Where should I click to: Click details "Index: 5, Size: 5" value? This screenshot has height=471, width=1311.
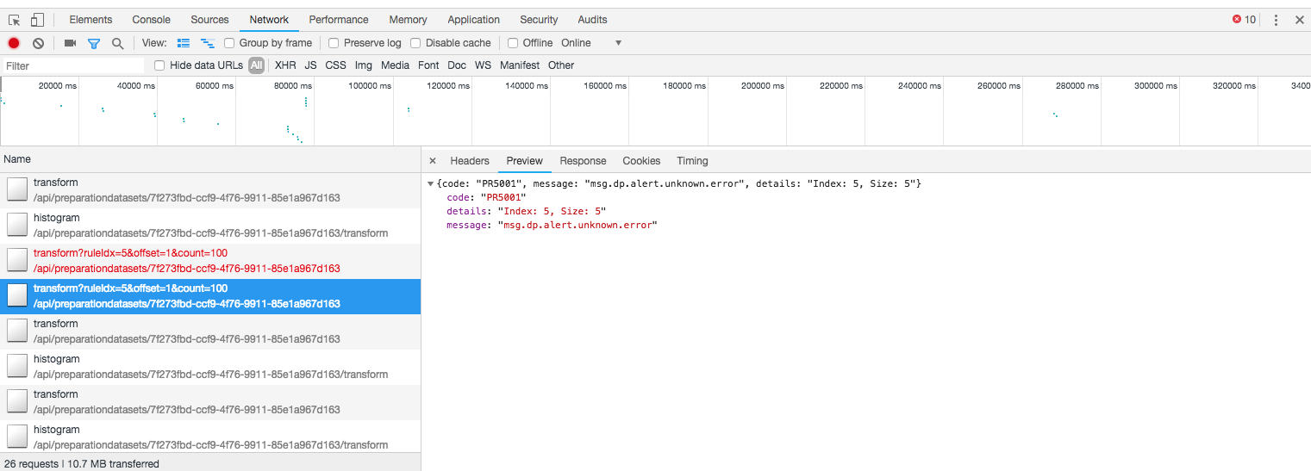pyautogui.click(x=552, y=212)
